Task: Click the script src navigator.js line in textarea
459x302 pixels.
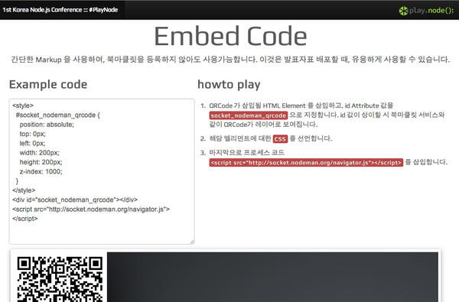Action: (91, 209)
